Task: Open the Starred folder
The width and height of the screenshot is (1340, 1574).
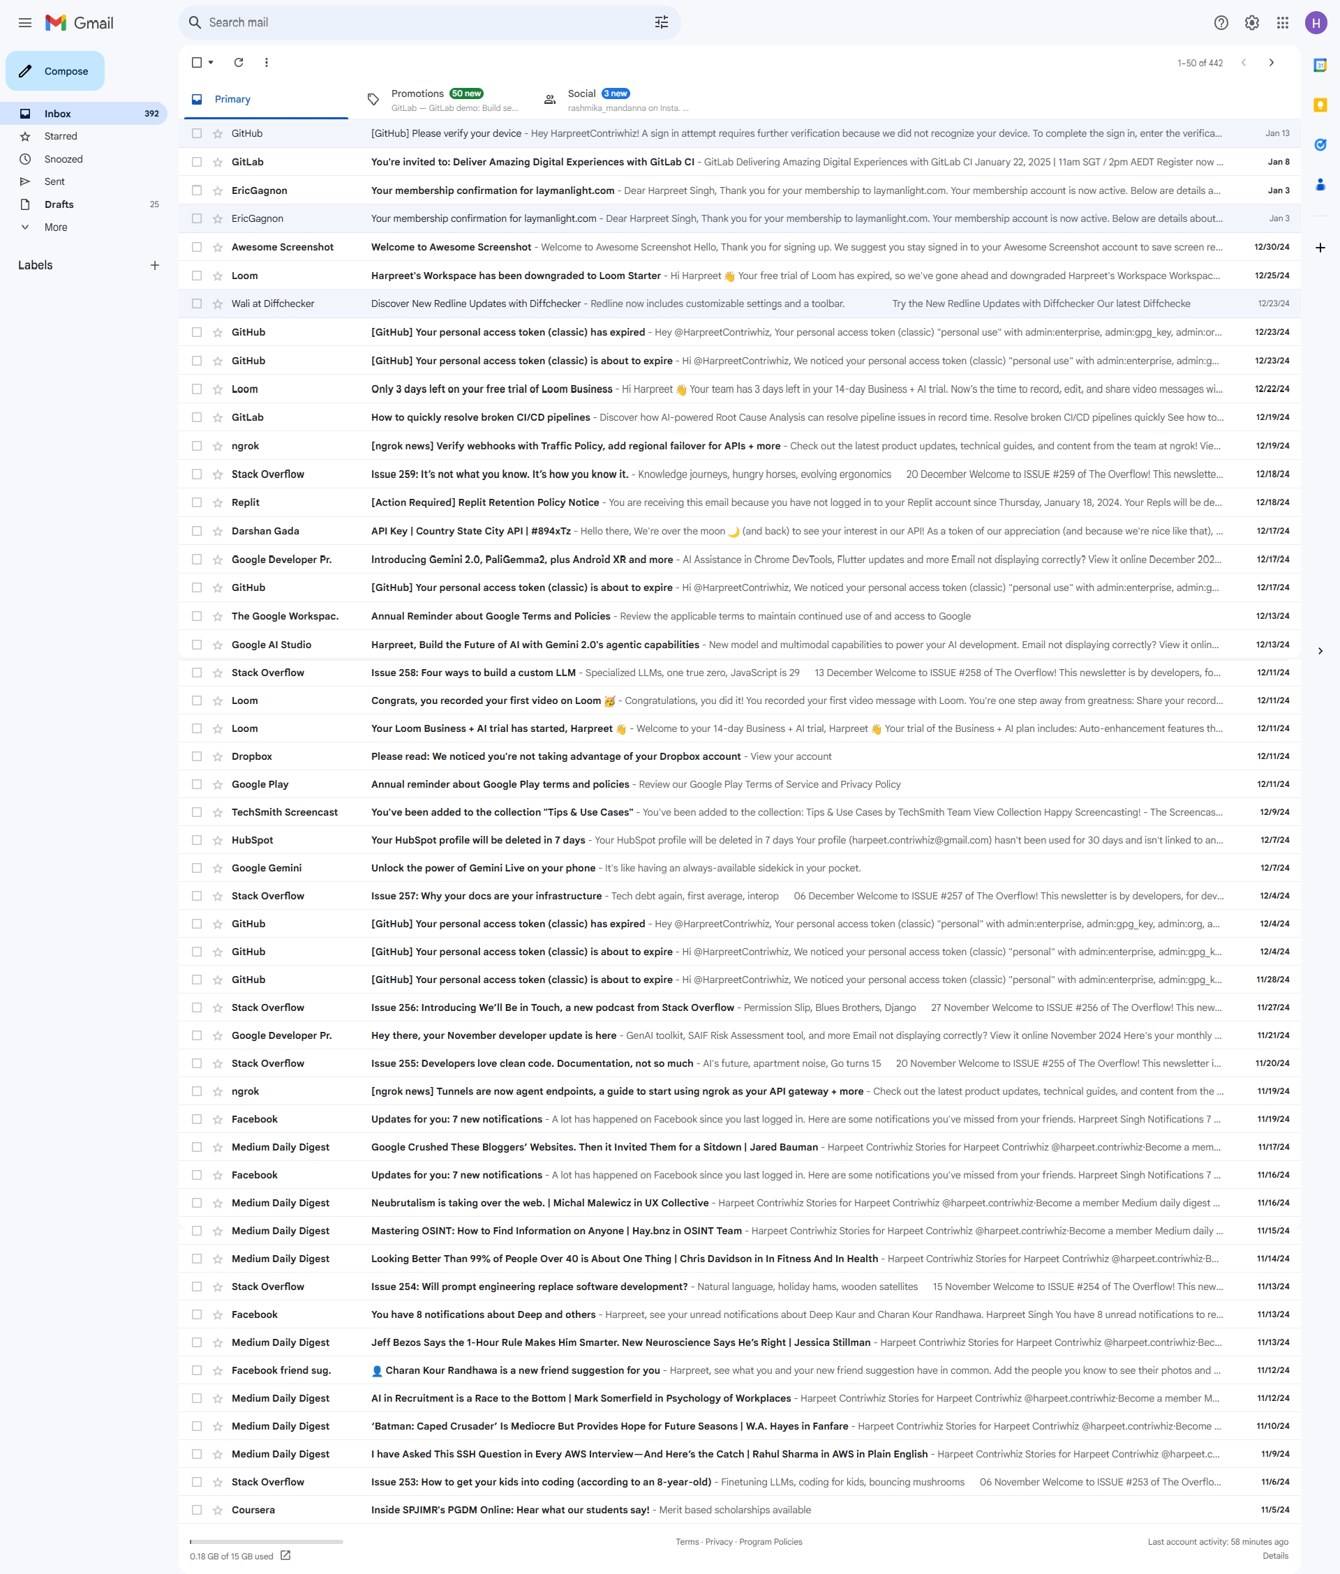Action: pyautogui.click(x=84, y=136)
